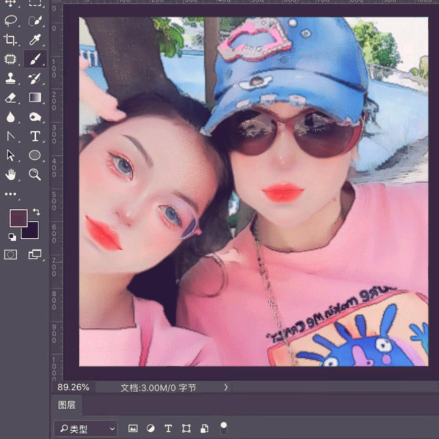Toggle Quick Mask mode
The width and height of the screenshot is (439, 439).
[10, 255]
